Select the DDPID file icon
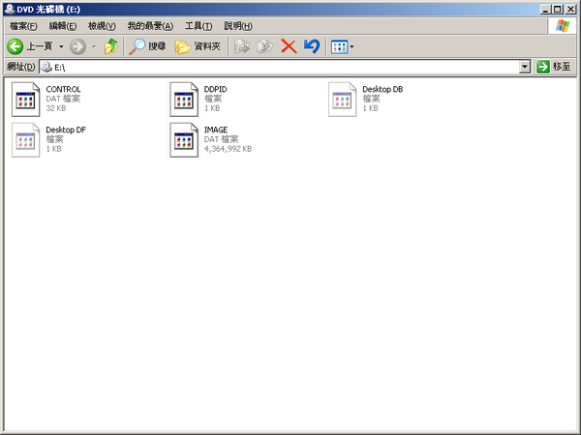 (184, 100)
